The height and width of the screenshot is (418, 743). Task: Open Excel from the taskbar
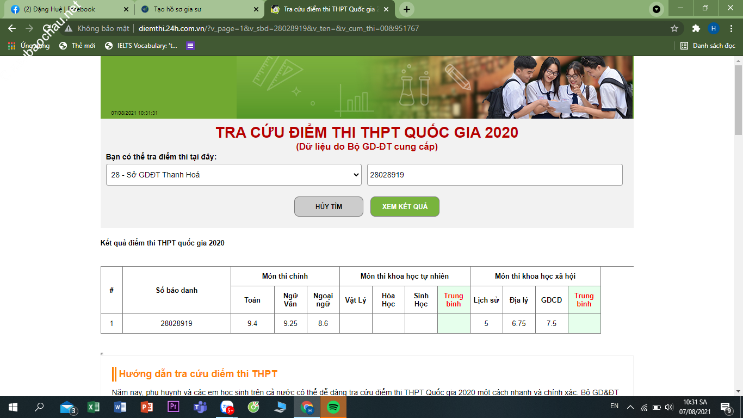point(94,407)
